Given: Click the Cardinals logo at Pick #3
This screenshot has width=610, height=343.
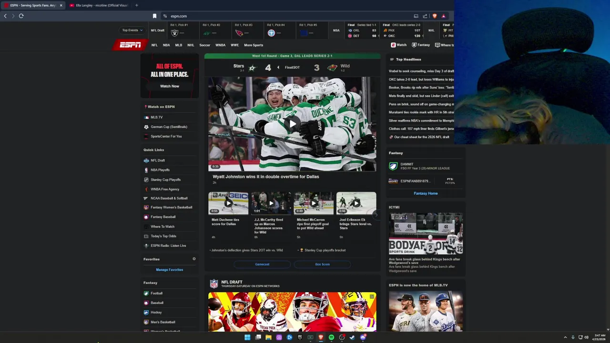Looking at the screenshot, I should [239, 33].
